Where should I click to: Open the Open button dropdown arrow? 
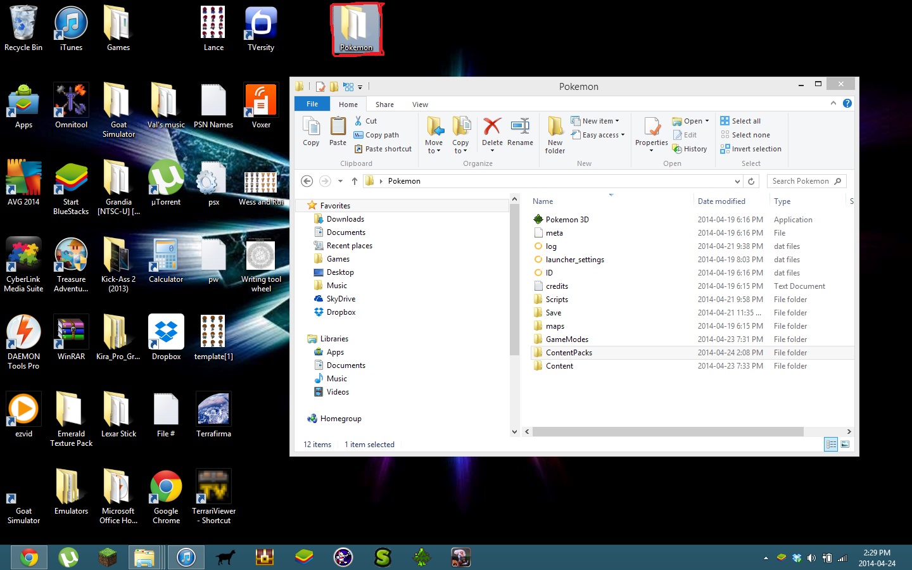(x=707, y=121)
